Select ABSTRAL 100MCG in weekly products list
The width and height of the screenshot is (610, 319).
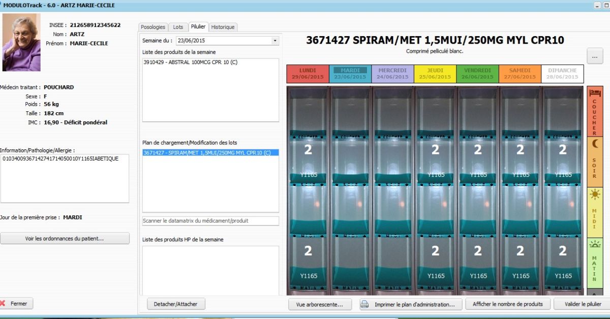(x=191, y=62)
